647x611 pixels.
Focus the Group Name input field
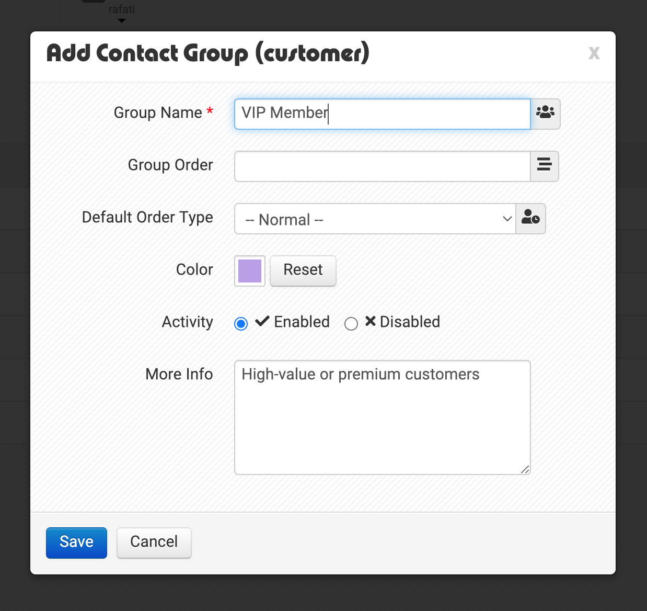point(383,114)
